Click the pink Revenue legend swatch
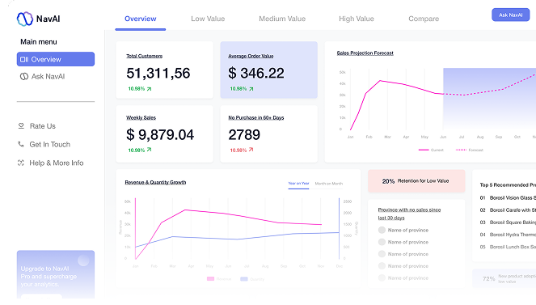This screenshot has width=536, height=305. 210,279
